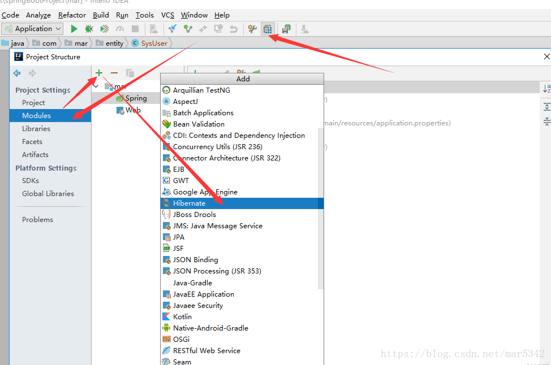Choose GWT from the Add popup
Image resolution: width=551 pixels, height=365 pixels.
[239, 180]
